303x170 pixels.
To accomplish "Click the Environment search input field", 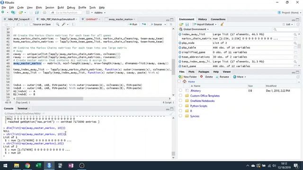I will click(x=285, y=29).
